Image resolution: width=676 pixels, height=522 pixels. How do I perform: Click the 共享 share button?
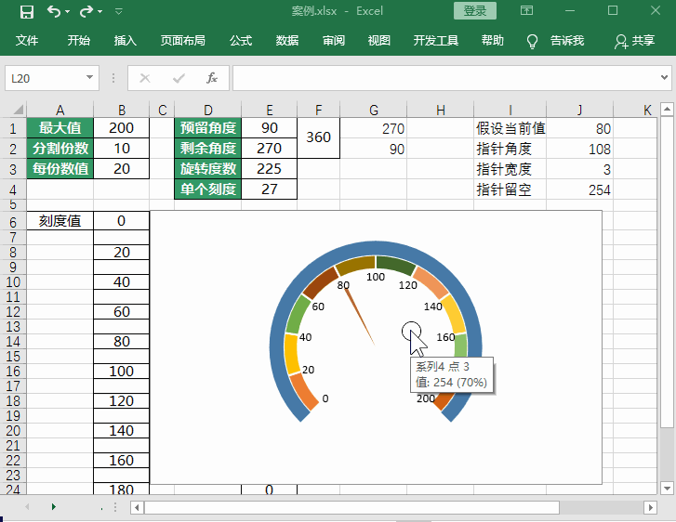(634, 41)
